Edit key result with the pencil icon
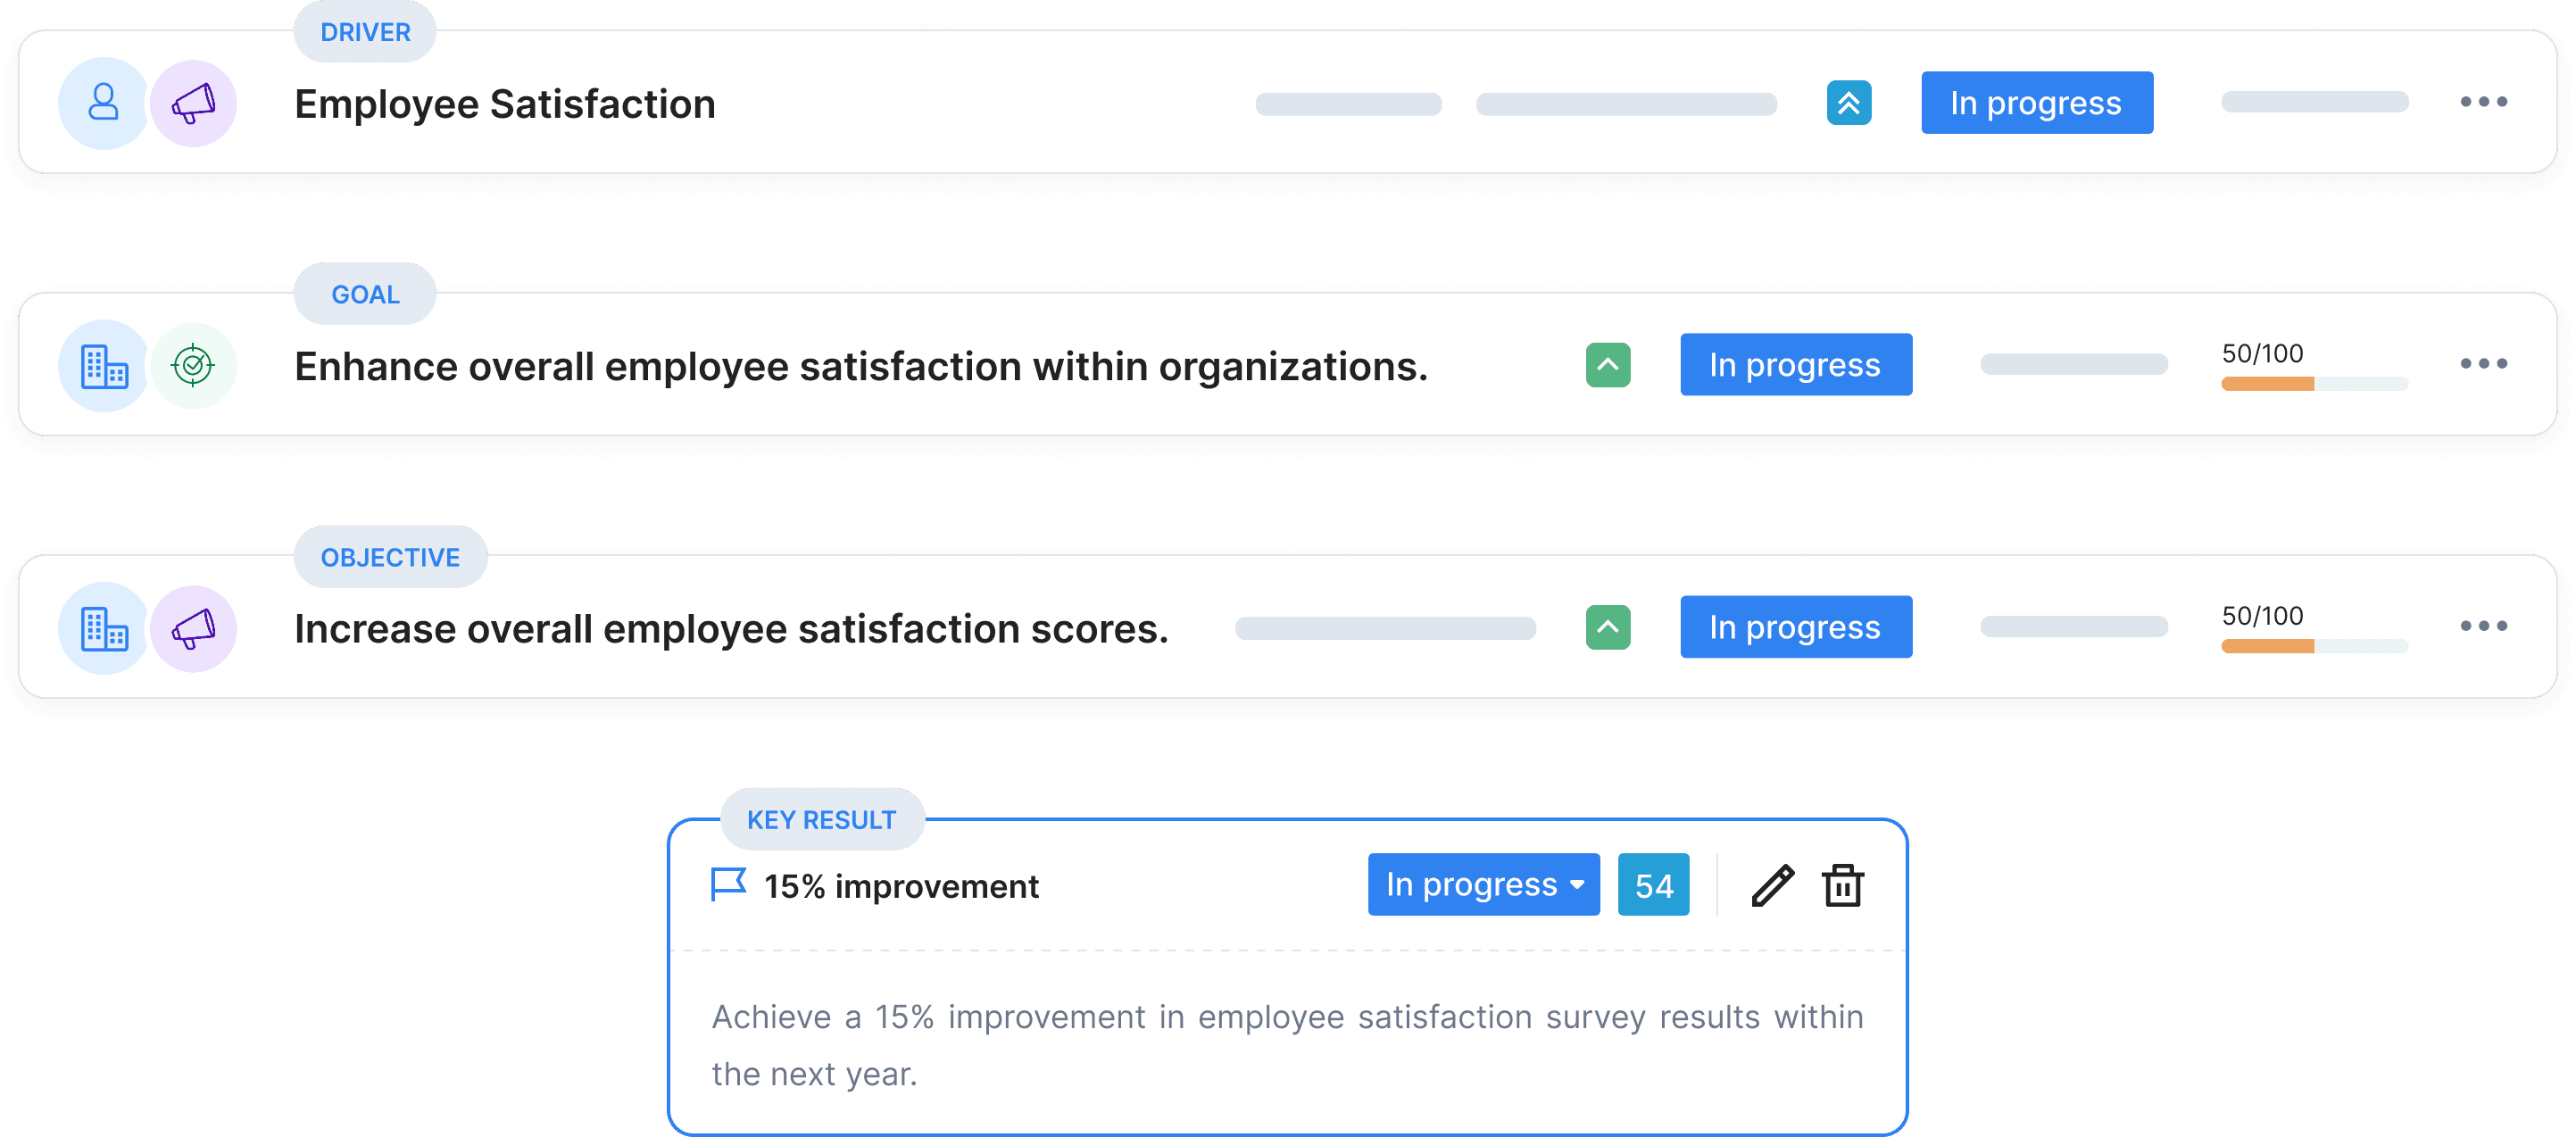Viewport: 2576px width, 1137px height. click(x=1773, y=886)
